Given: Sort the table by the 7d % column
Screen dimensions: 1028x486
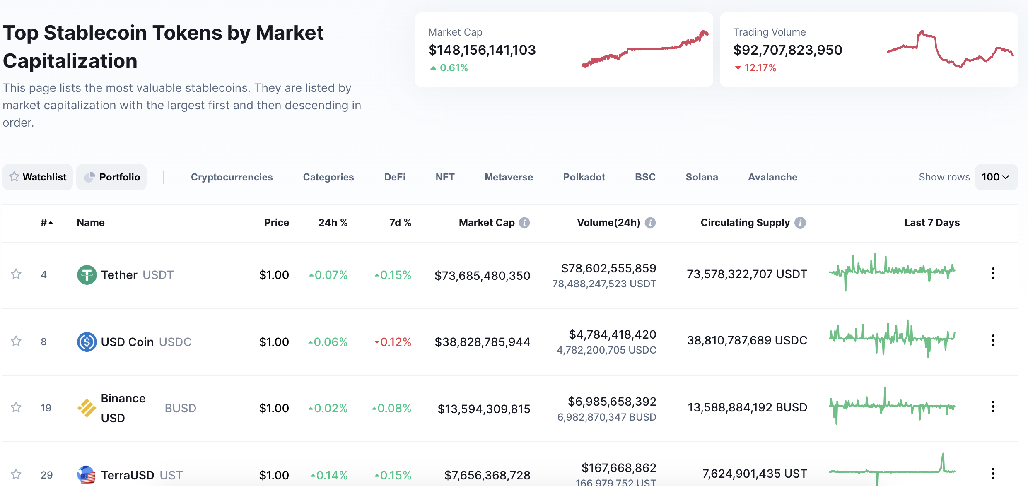Looking at the screenshot, I should [x=400, y=223].
